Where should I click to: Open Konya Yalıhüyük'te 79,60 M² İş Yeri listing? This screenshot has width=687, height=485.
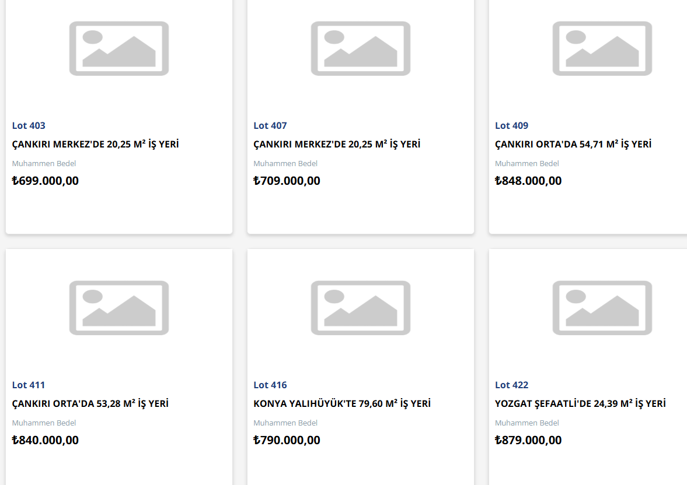341,403
